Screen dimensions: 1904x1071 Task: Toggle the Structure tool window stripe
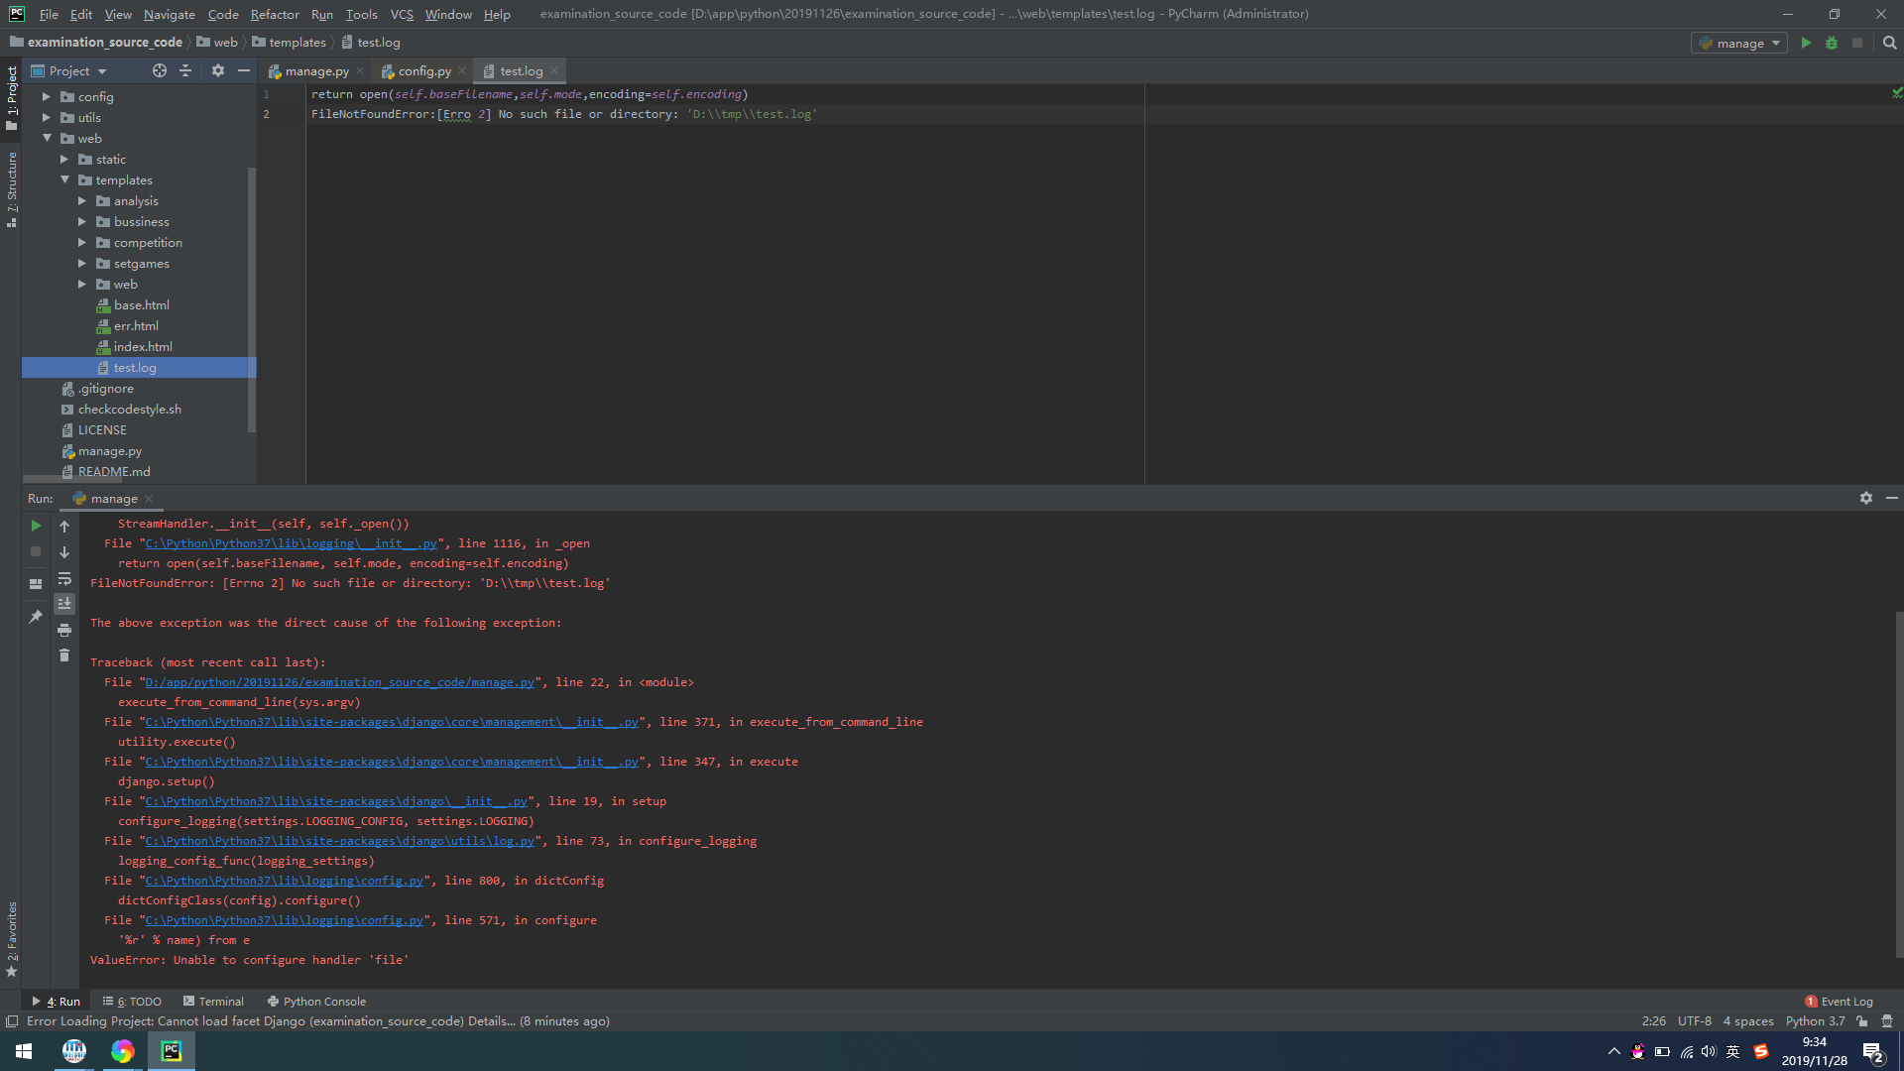pyautogui.click(x=12, y=188)
